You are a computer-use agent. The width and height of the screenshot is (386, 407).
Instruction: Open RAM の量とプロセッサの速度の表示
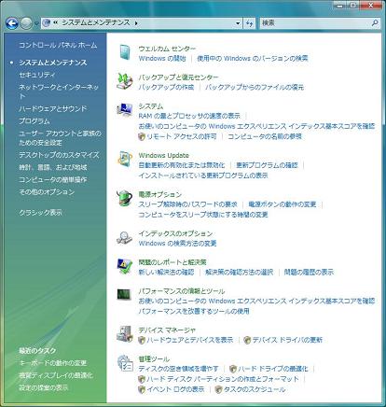189,116
